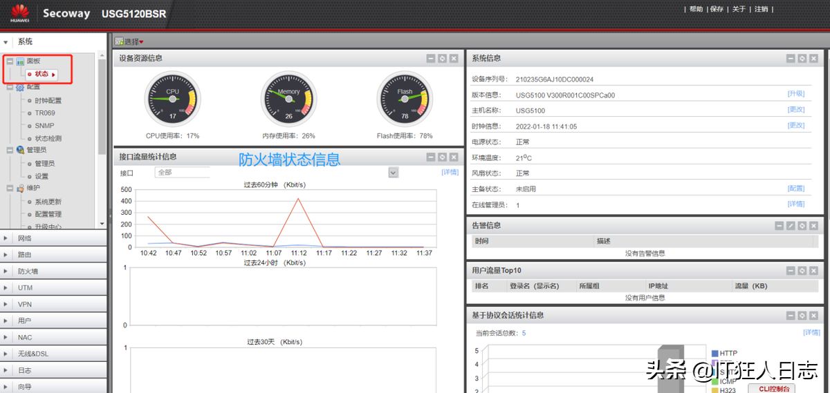The height and width of the screenshot is (393, 830).
Task: Click 详情 link in 接口流量统计信息 panel
Action: pos(450,172)
